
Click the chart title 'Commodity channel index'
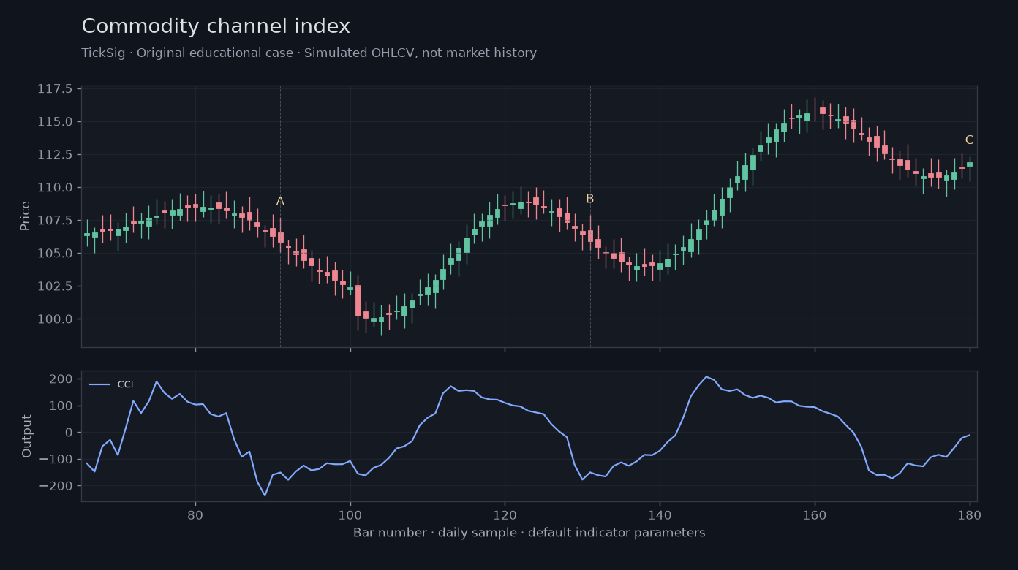pyautogui.click(x=216, y=26)
